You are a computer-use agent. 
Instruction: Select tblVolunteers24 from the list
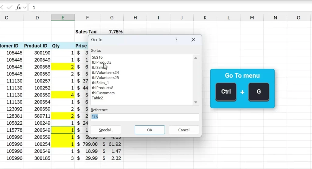click(105, 73)
